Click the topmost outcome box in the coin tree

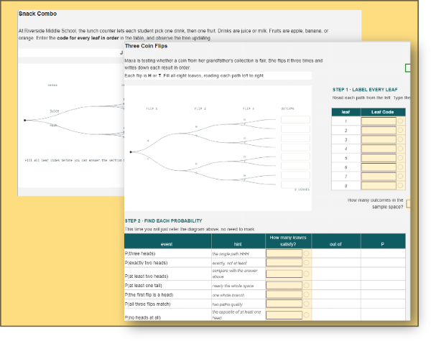[x=295, y=119]
